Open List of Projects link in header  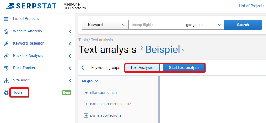pos(252,6)
